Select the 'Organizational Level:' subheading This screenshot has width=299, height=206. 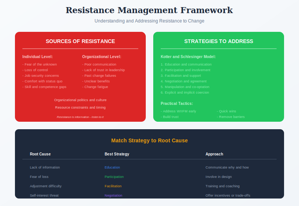102,57
